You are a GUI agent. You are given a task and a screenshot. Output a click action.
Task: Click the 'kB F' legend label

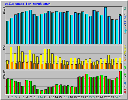point(125,91)
